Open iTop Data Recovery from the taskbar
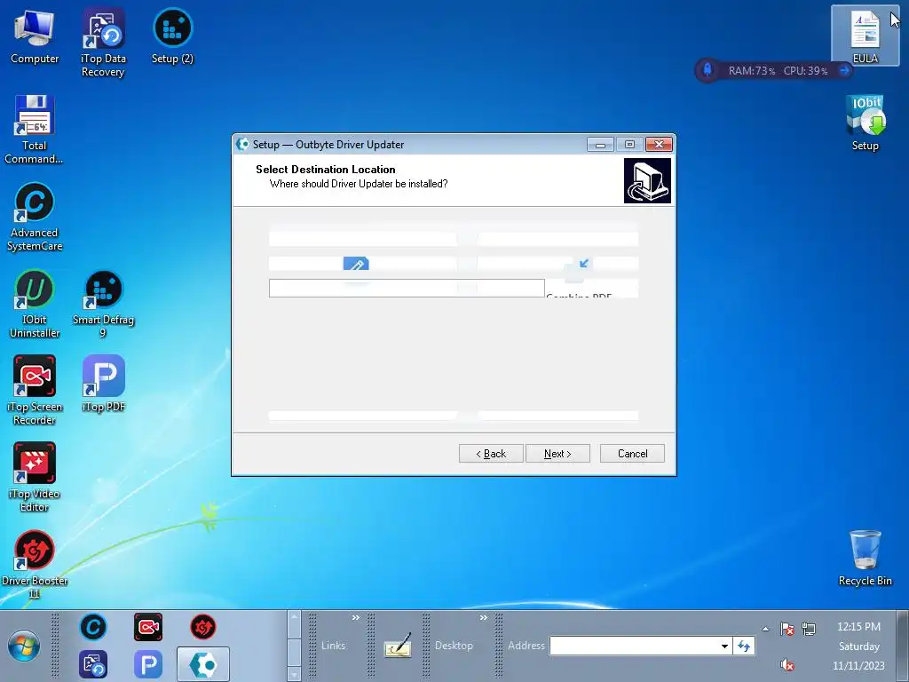 (92, 664)
